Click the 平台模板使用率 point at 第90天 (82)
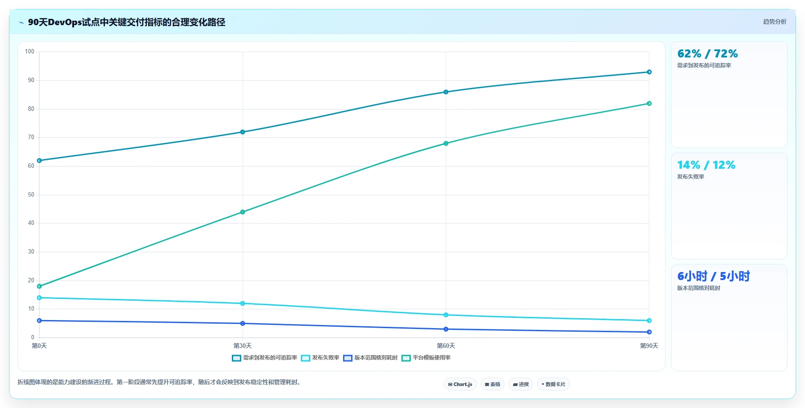The image size is (805, 408). [649, 104]
